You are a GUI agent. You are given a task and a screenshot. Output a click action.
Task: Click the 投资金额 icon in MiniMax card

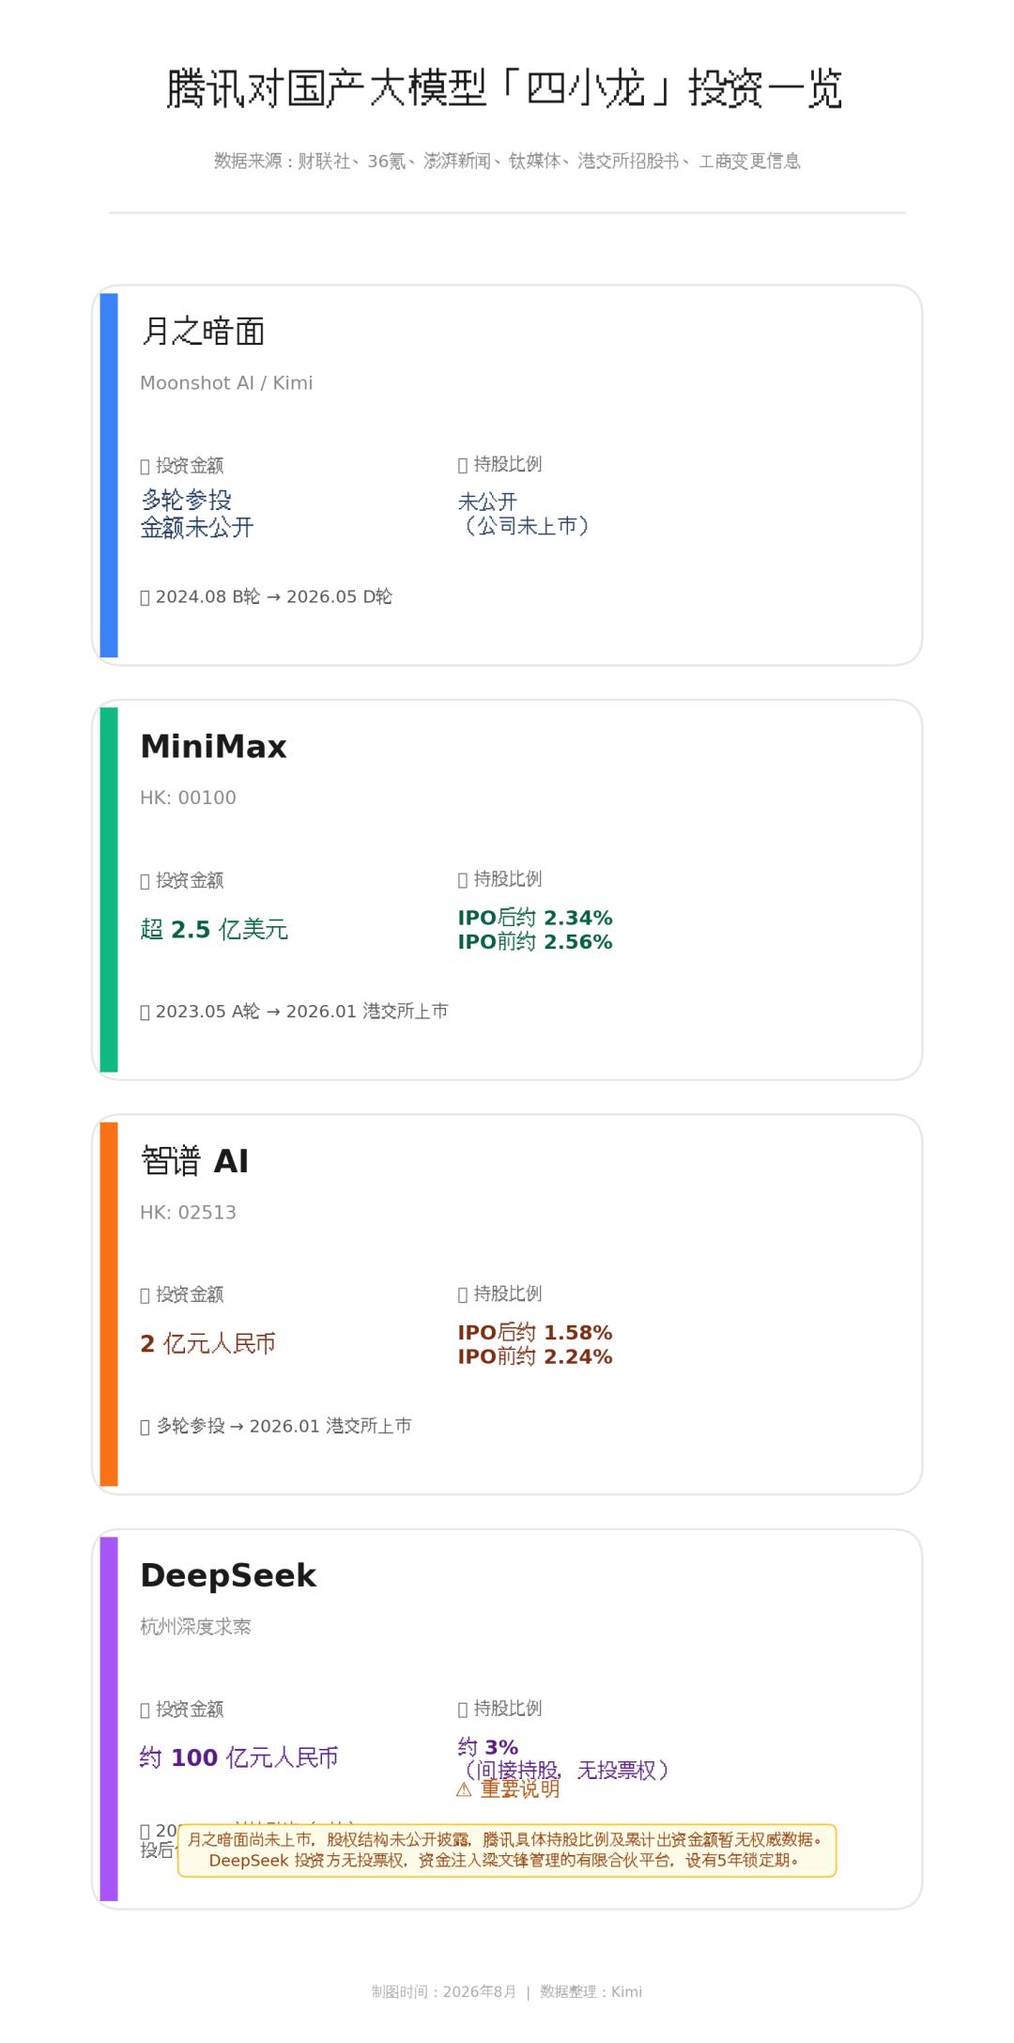coord(145,881)
